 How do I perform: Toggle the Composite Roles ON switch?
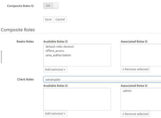tap(51, 6)
